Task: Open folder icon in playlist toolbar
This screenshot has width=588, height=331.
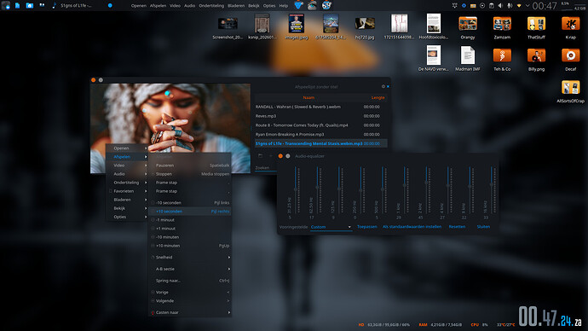Action: point(260,156)
